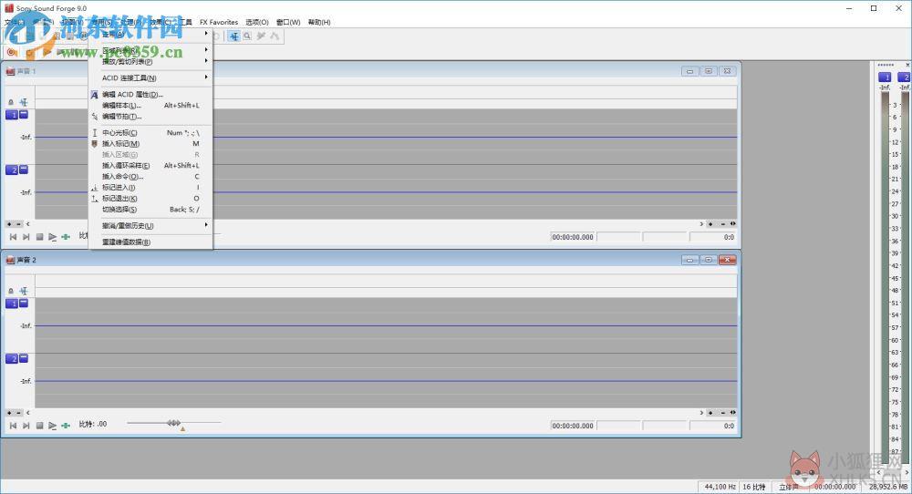Adjust the playback rate slider in 声音 2
Screen dimensions: 912x494
tap(174, 423)
